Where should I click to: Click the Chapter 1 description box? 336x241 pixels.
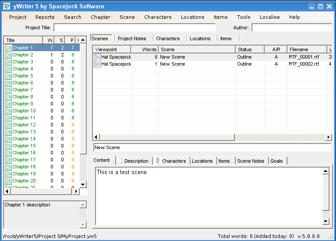tap(42, 214)
